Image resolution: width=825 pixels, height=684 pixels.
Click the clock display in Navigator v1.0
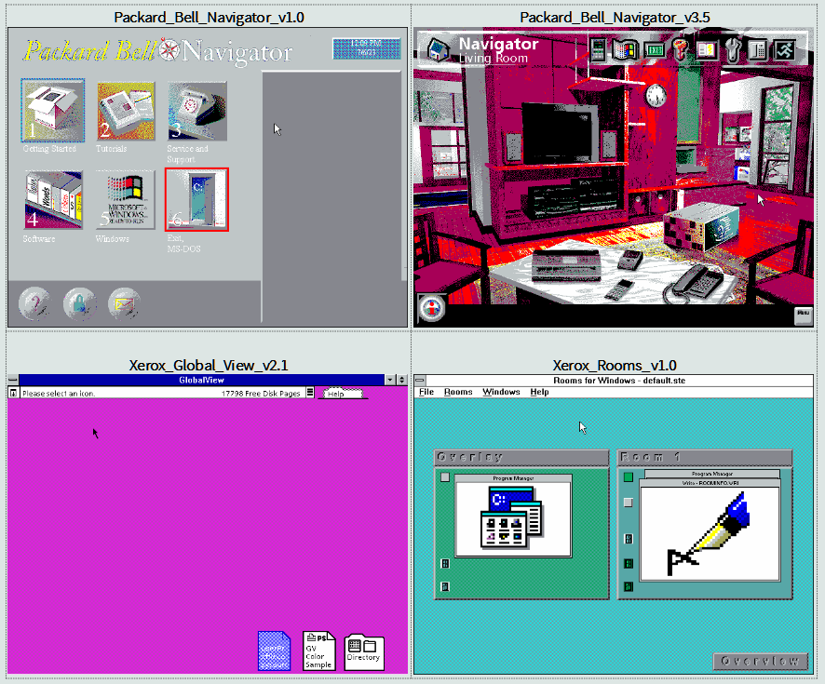(x=367, y=48)
